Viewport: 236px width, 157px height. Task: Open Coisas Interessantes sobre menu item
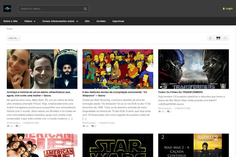click(59, 21)
